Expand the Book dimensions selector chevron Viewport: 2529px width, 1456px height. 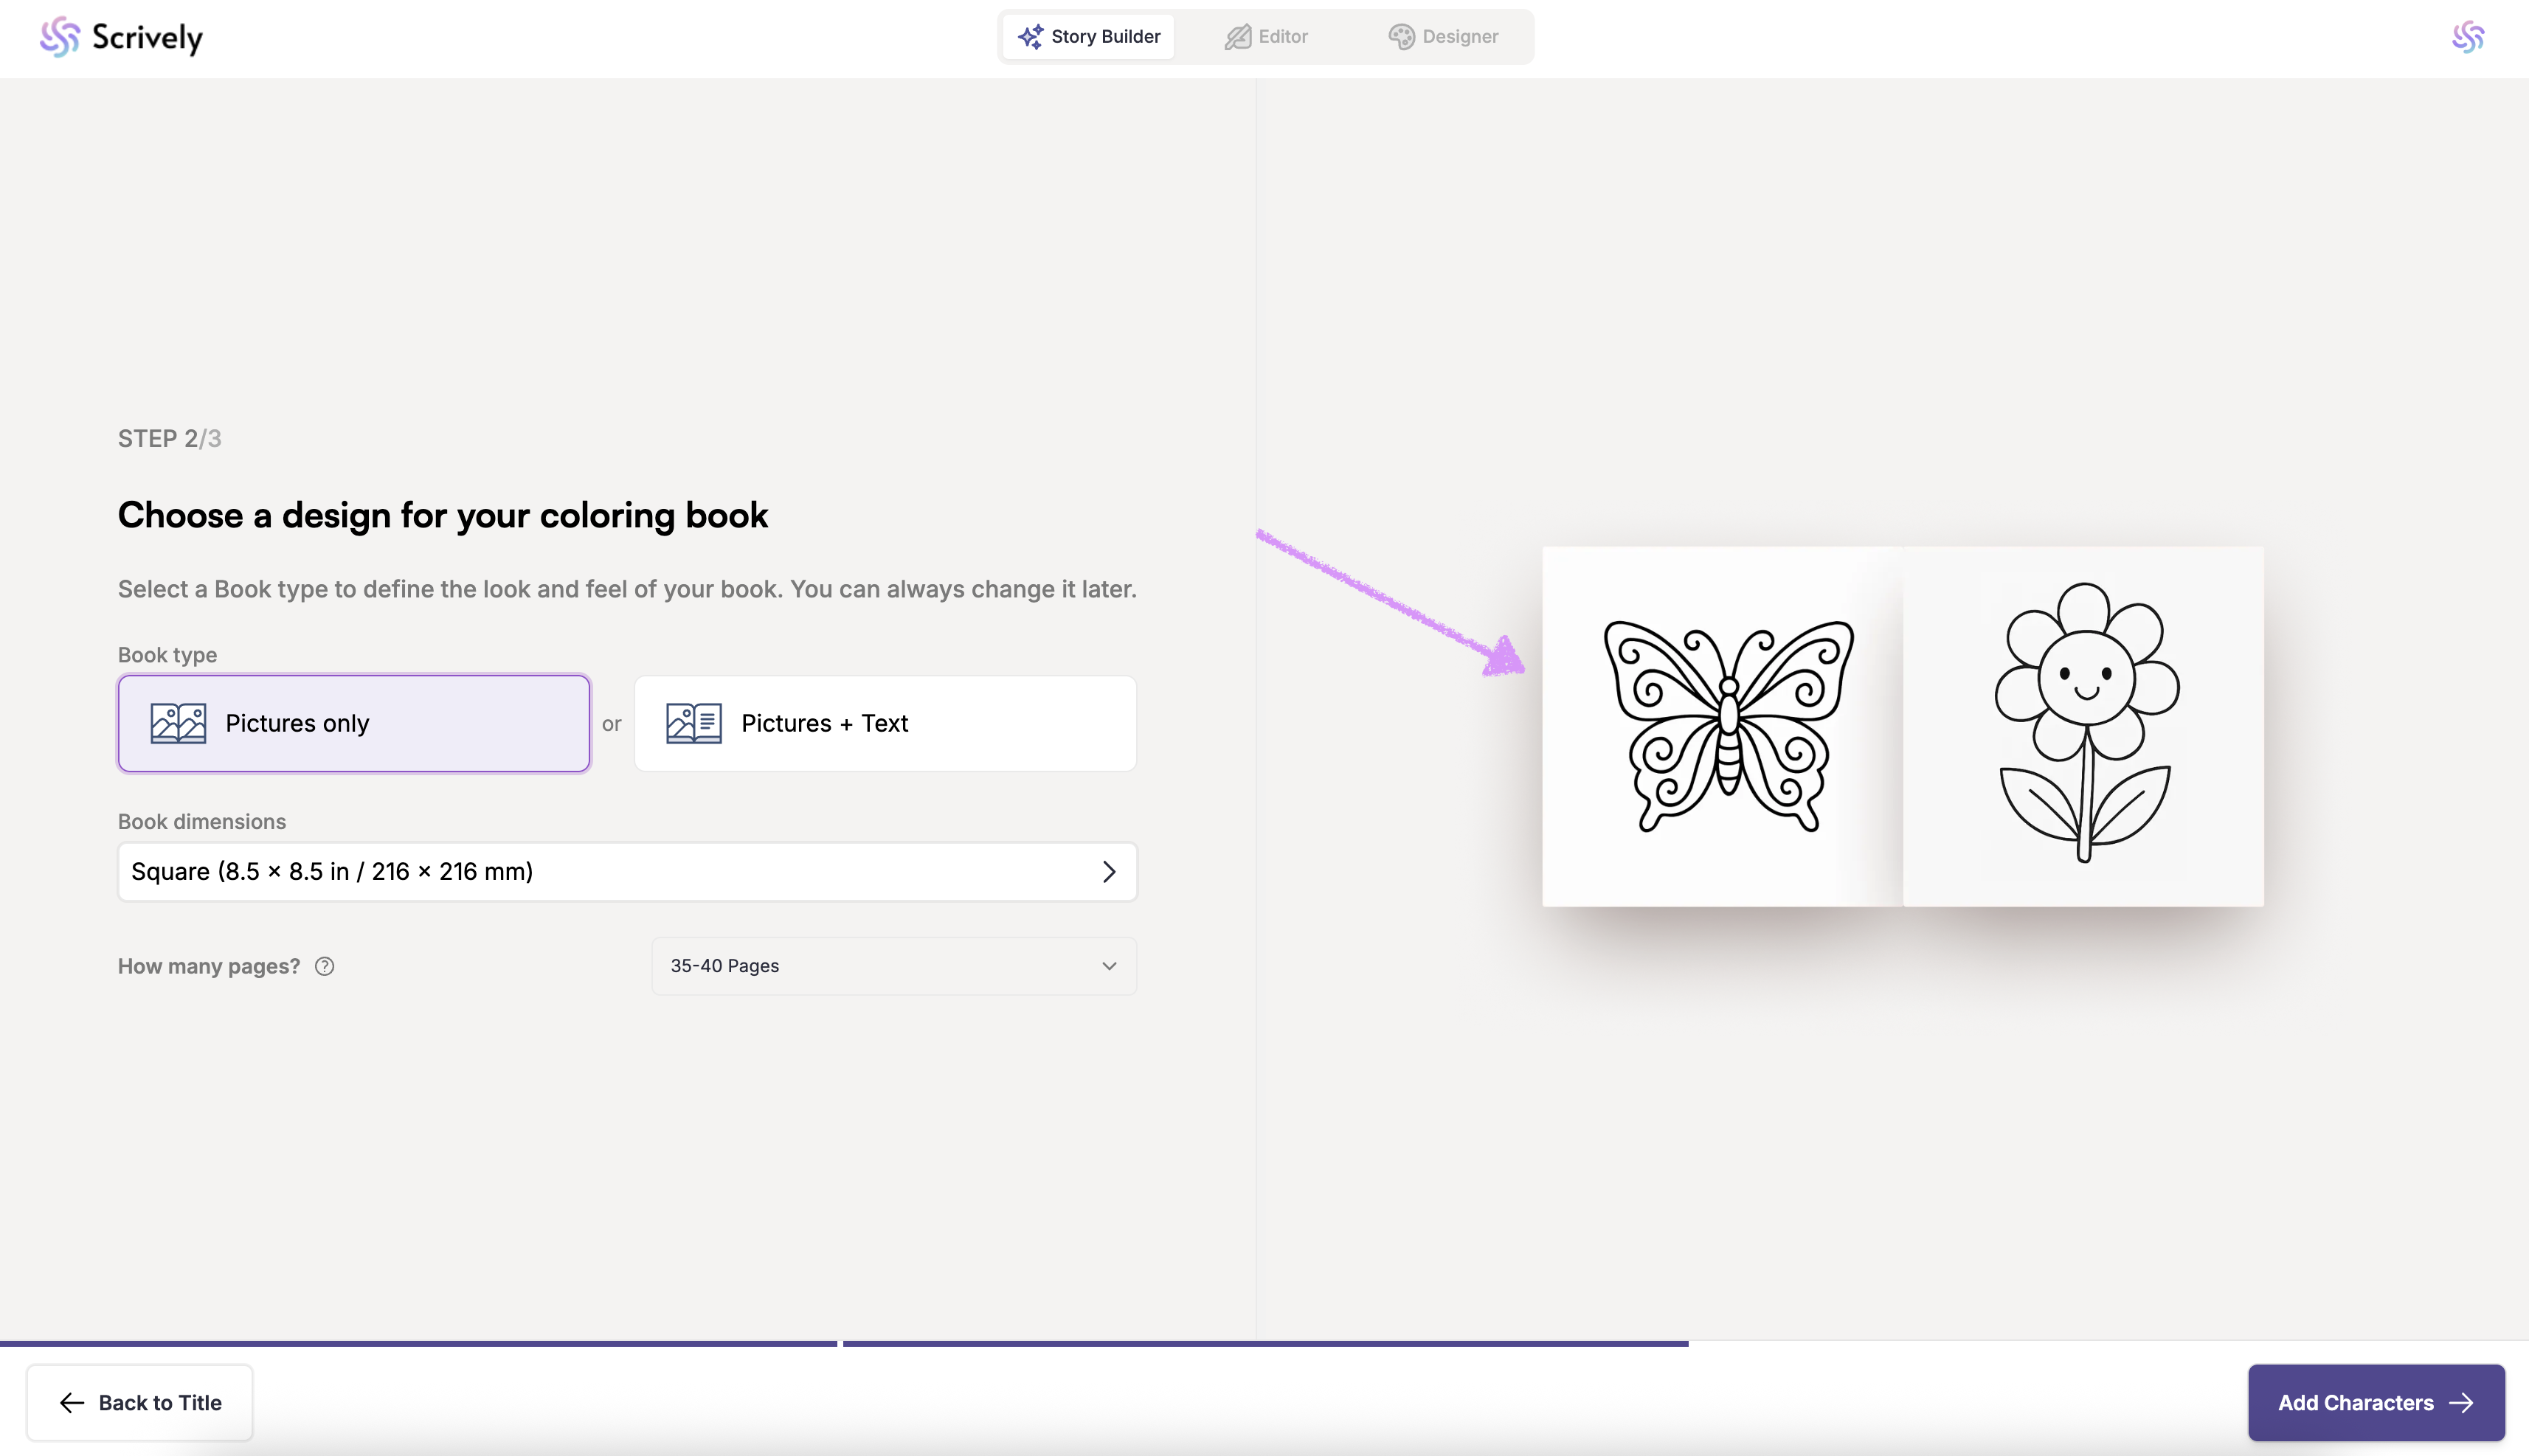pos(1108,872)
